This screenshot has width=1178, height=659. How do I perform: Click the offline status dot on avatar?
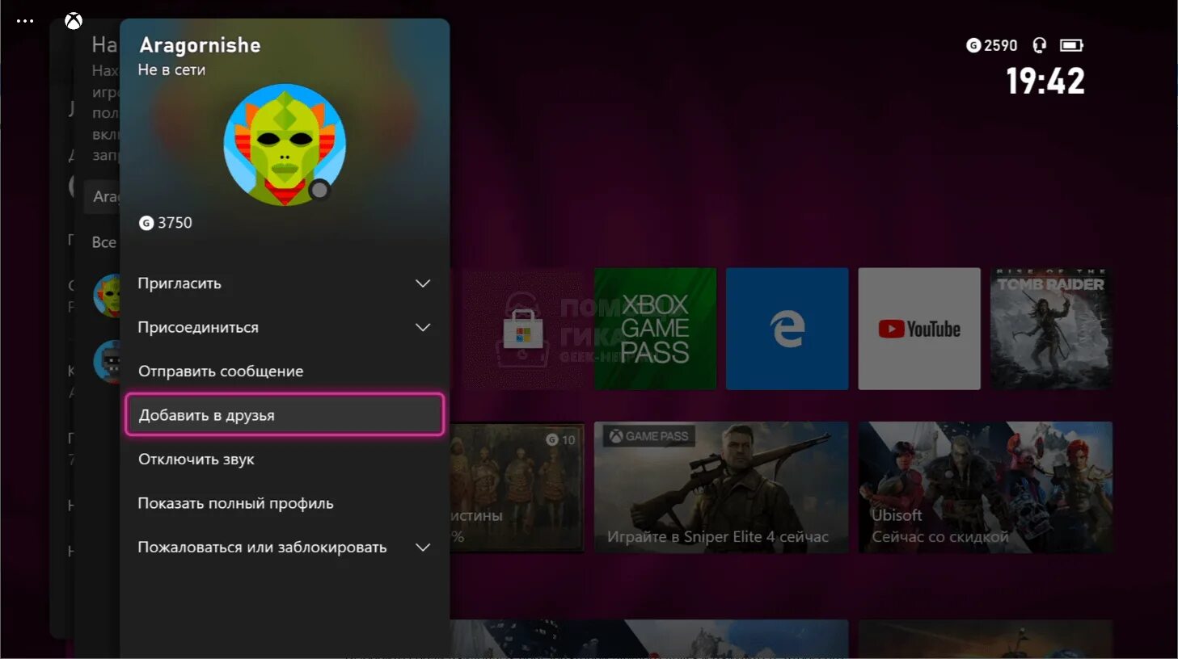320,190
